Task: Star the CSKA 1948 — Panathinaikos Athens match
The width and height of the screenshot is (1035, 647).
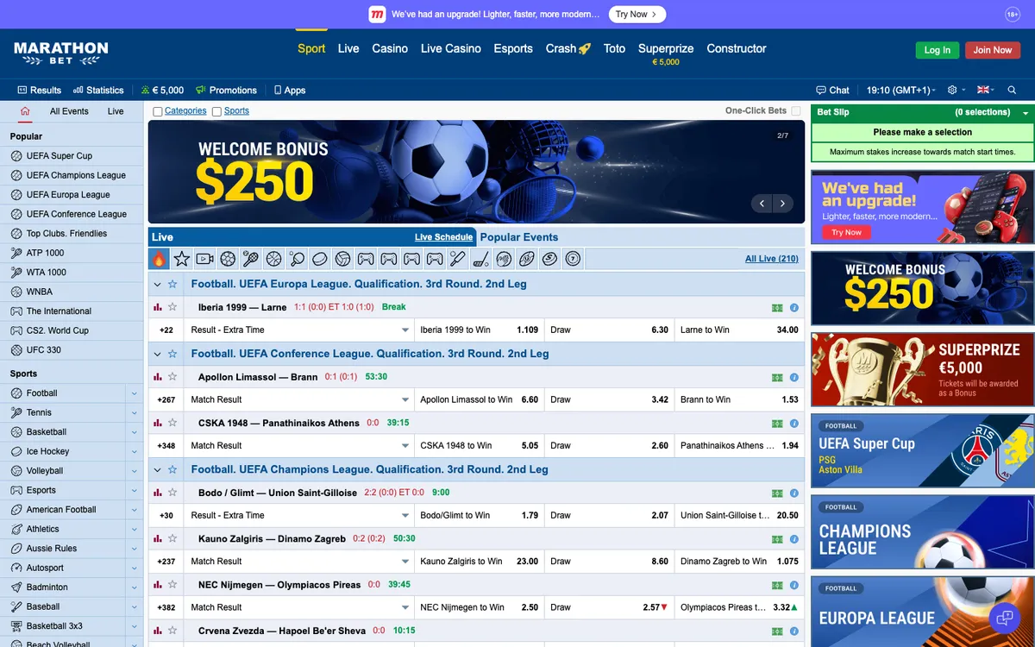Action: pos(172,423)
